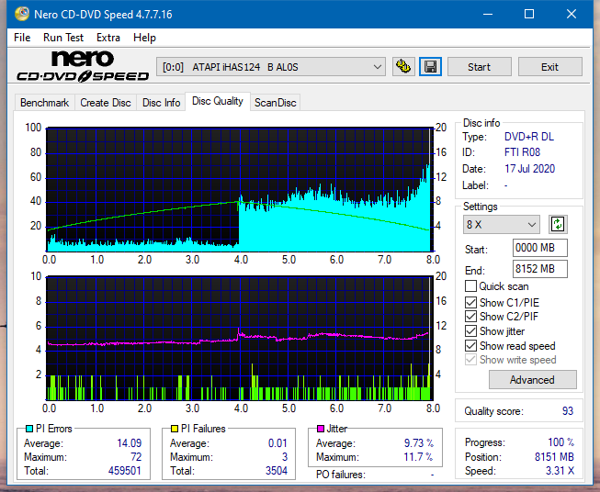Uncheck Show C2/PIF option
Viewport: 600px width, 492px height.
(x=470, y=317)
